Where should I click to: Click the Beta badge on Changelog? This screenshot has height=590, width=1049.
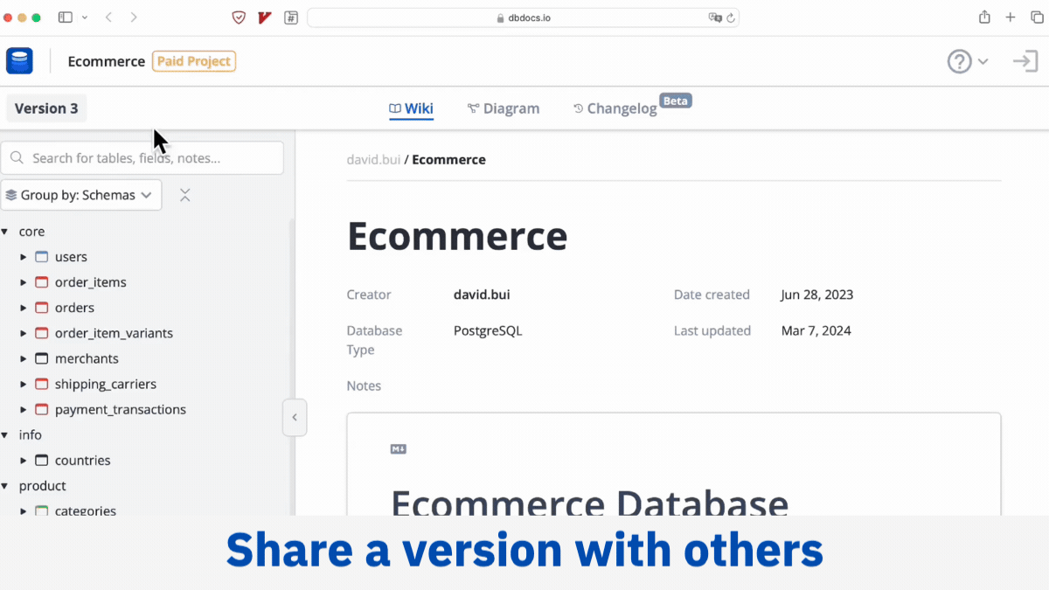click(x=675, y=101)
